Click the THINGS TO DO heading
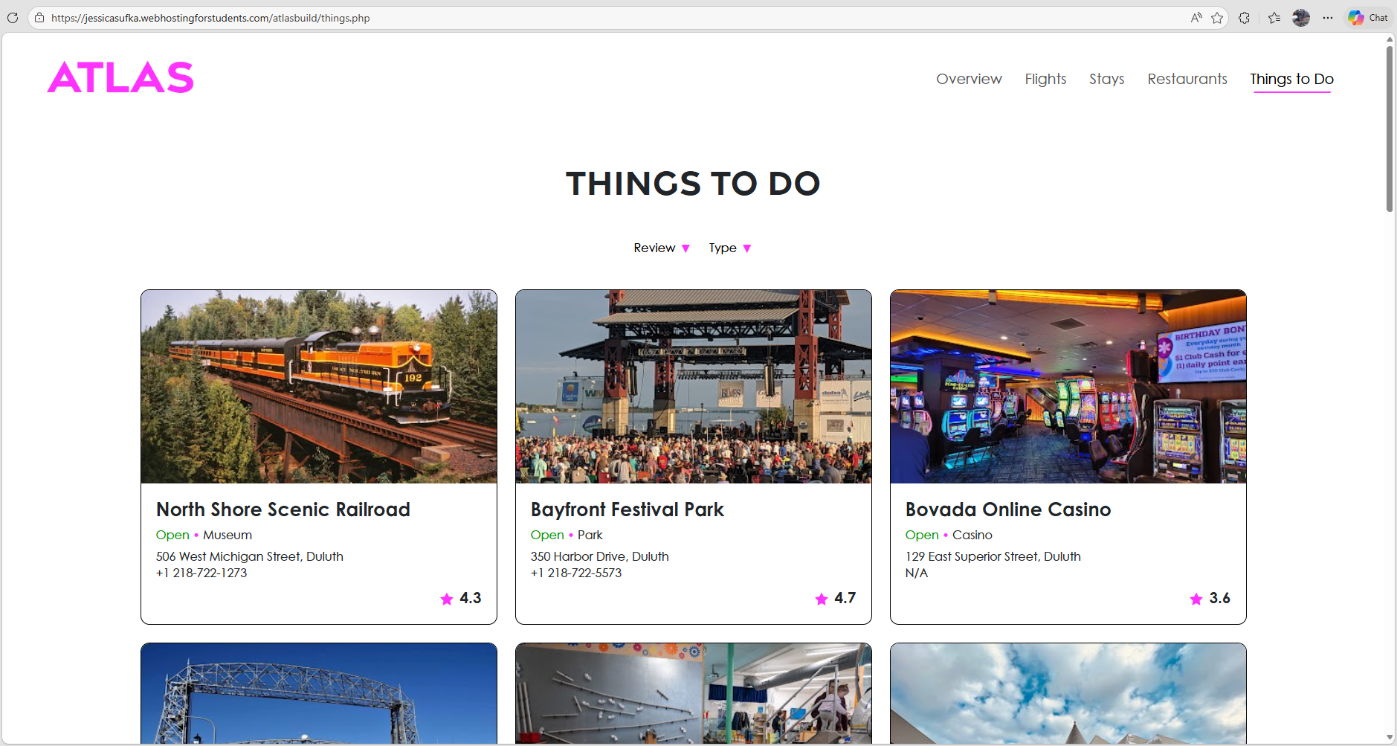Screen dimensions: 1397x746 click(x=693, y=183)
